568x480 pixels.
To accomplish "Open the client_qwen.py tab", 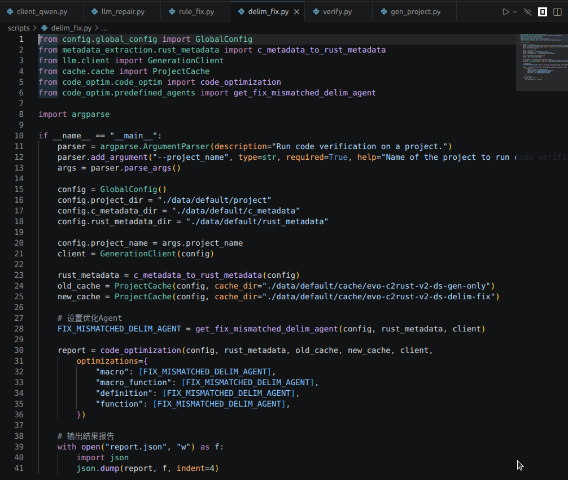I will [x=42, y=12].
